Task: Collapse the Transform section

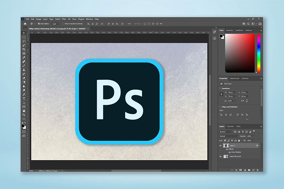Action: (220, 88)
